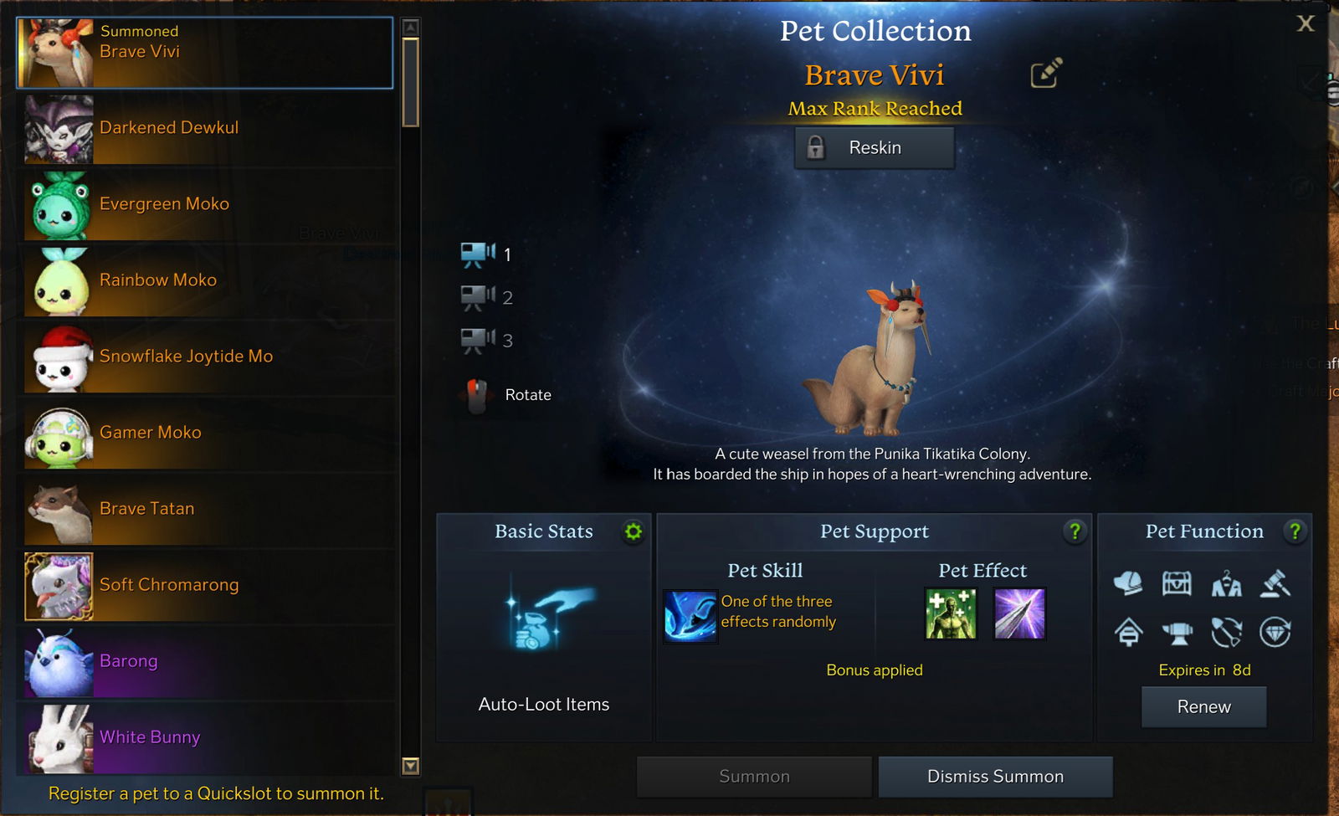The image size is (1339, 816).
Task: Click the Pet Support help question mark
Action: click(1075, 531)
